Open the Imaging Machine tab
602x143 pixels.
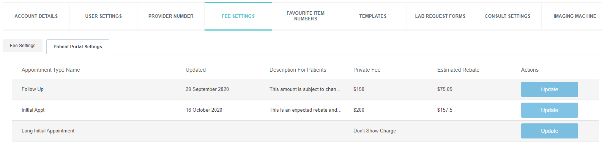tap(572, 16)
